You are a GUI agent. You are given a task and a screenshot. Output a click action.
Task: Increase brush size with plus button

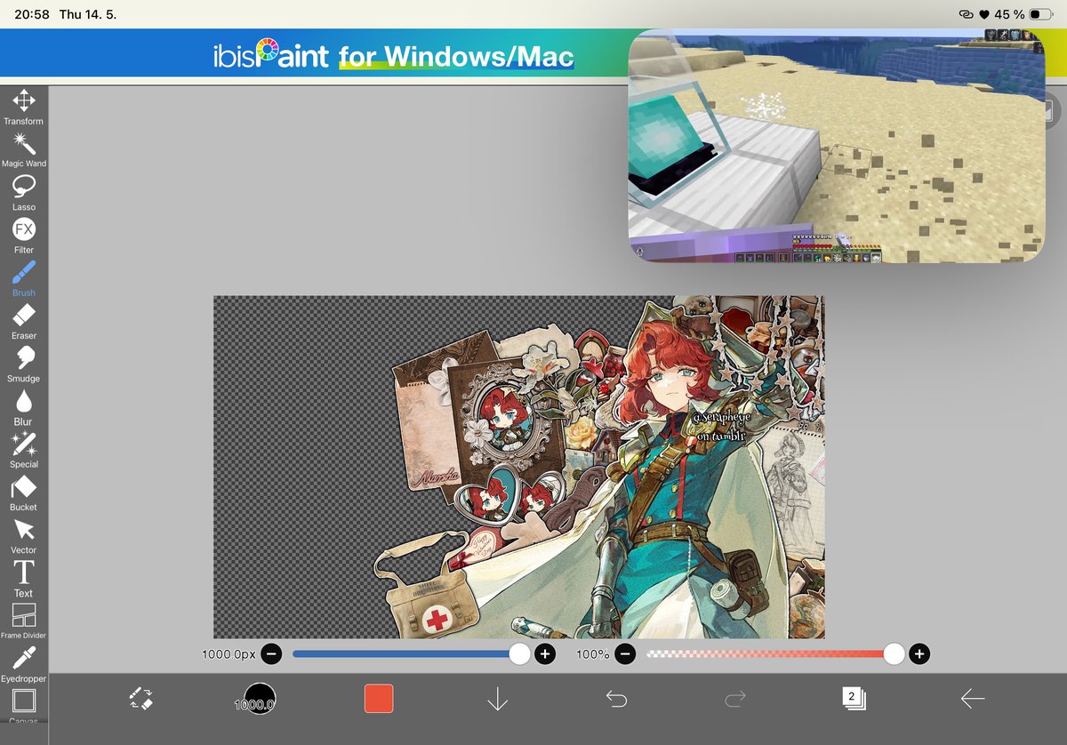point(546,654)
